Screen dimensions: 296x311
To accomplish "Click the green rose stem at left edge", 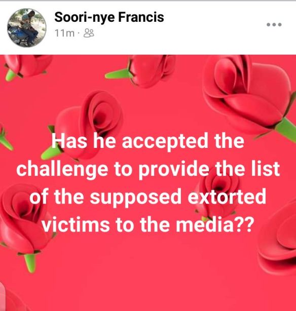I will 5,138.
